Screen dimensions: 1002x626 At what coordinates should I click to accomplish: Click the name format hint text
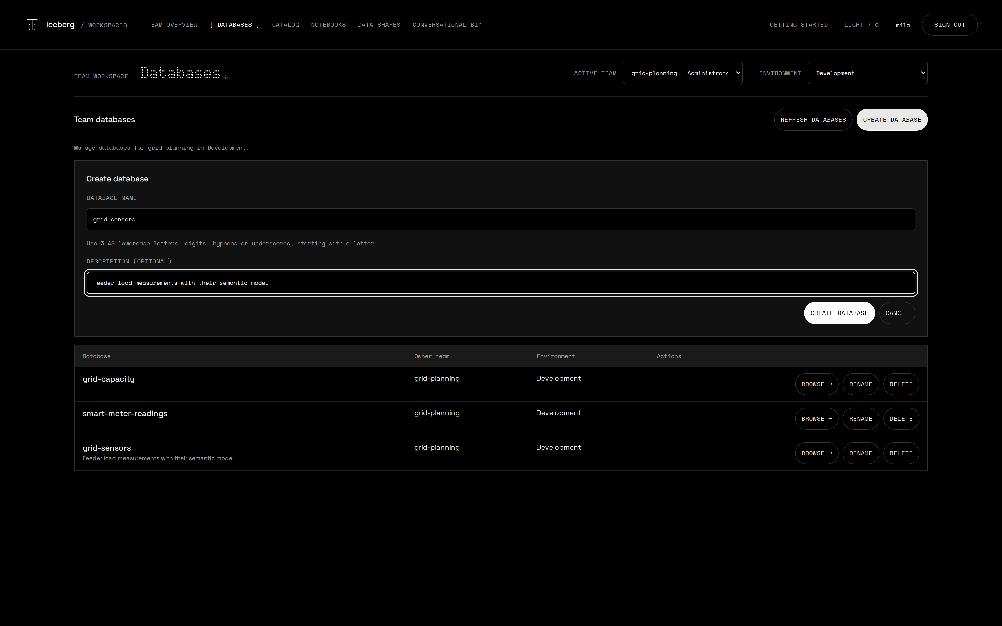tap(232, 243)
